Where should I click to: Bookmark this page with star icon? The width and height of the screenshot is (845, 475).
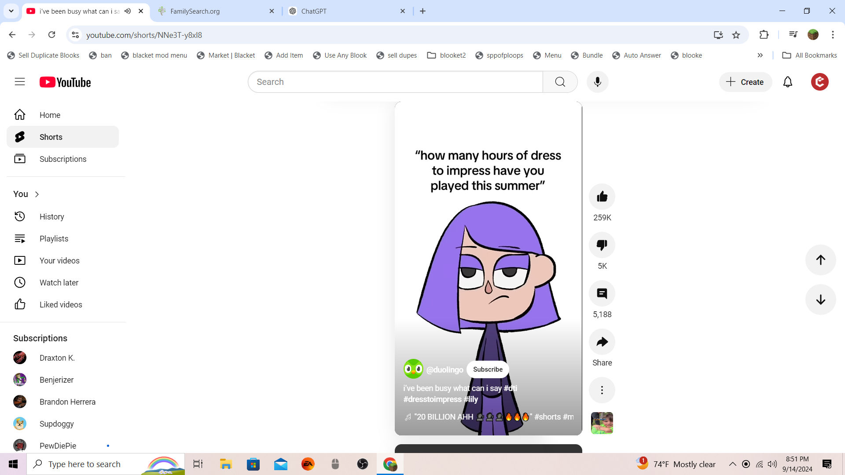click(x=736, y=35)
